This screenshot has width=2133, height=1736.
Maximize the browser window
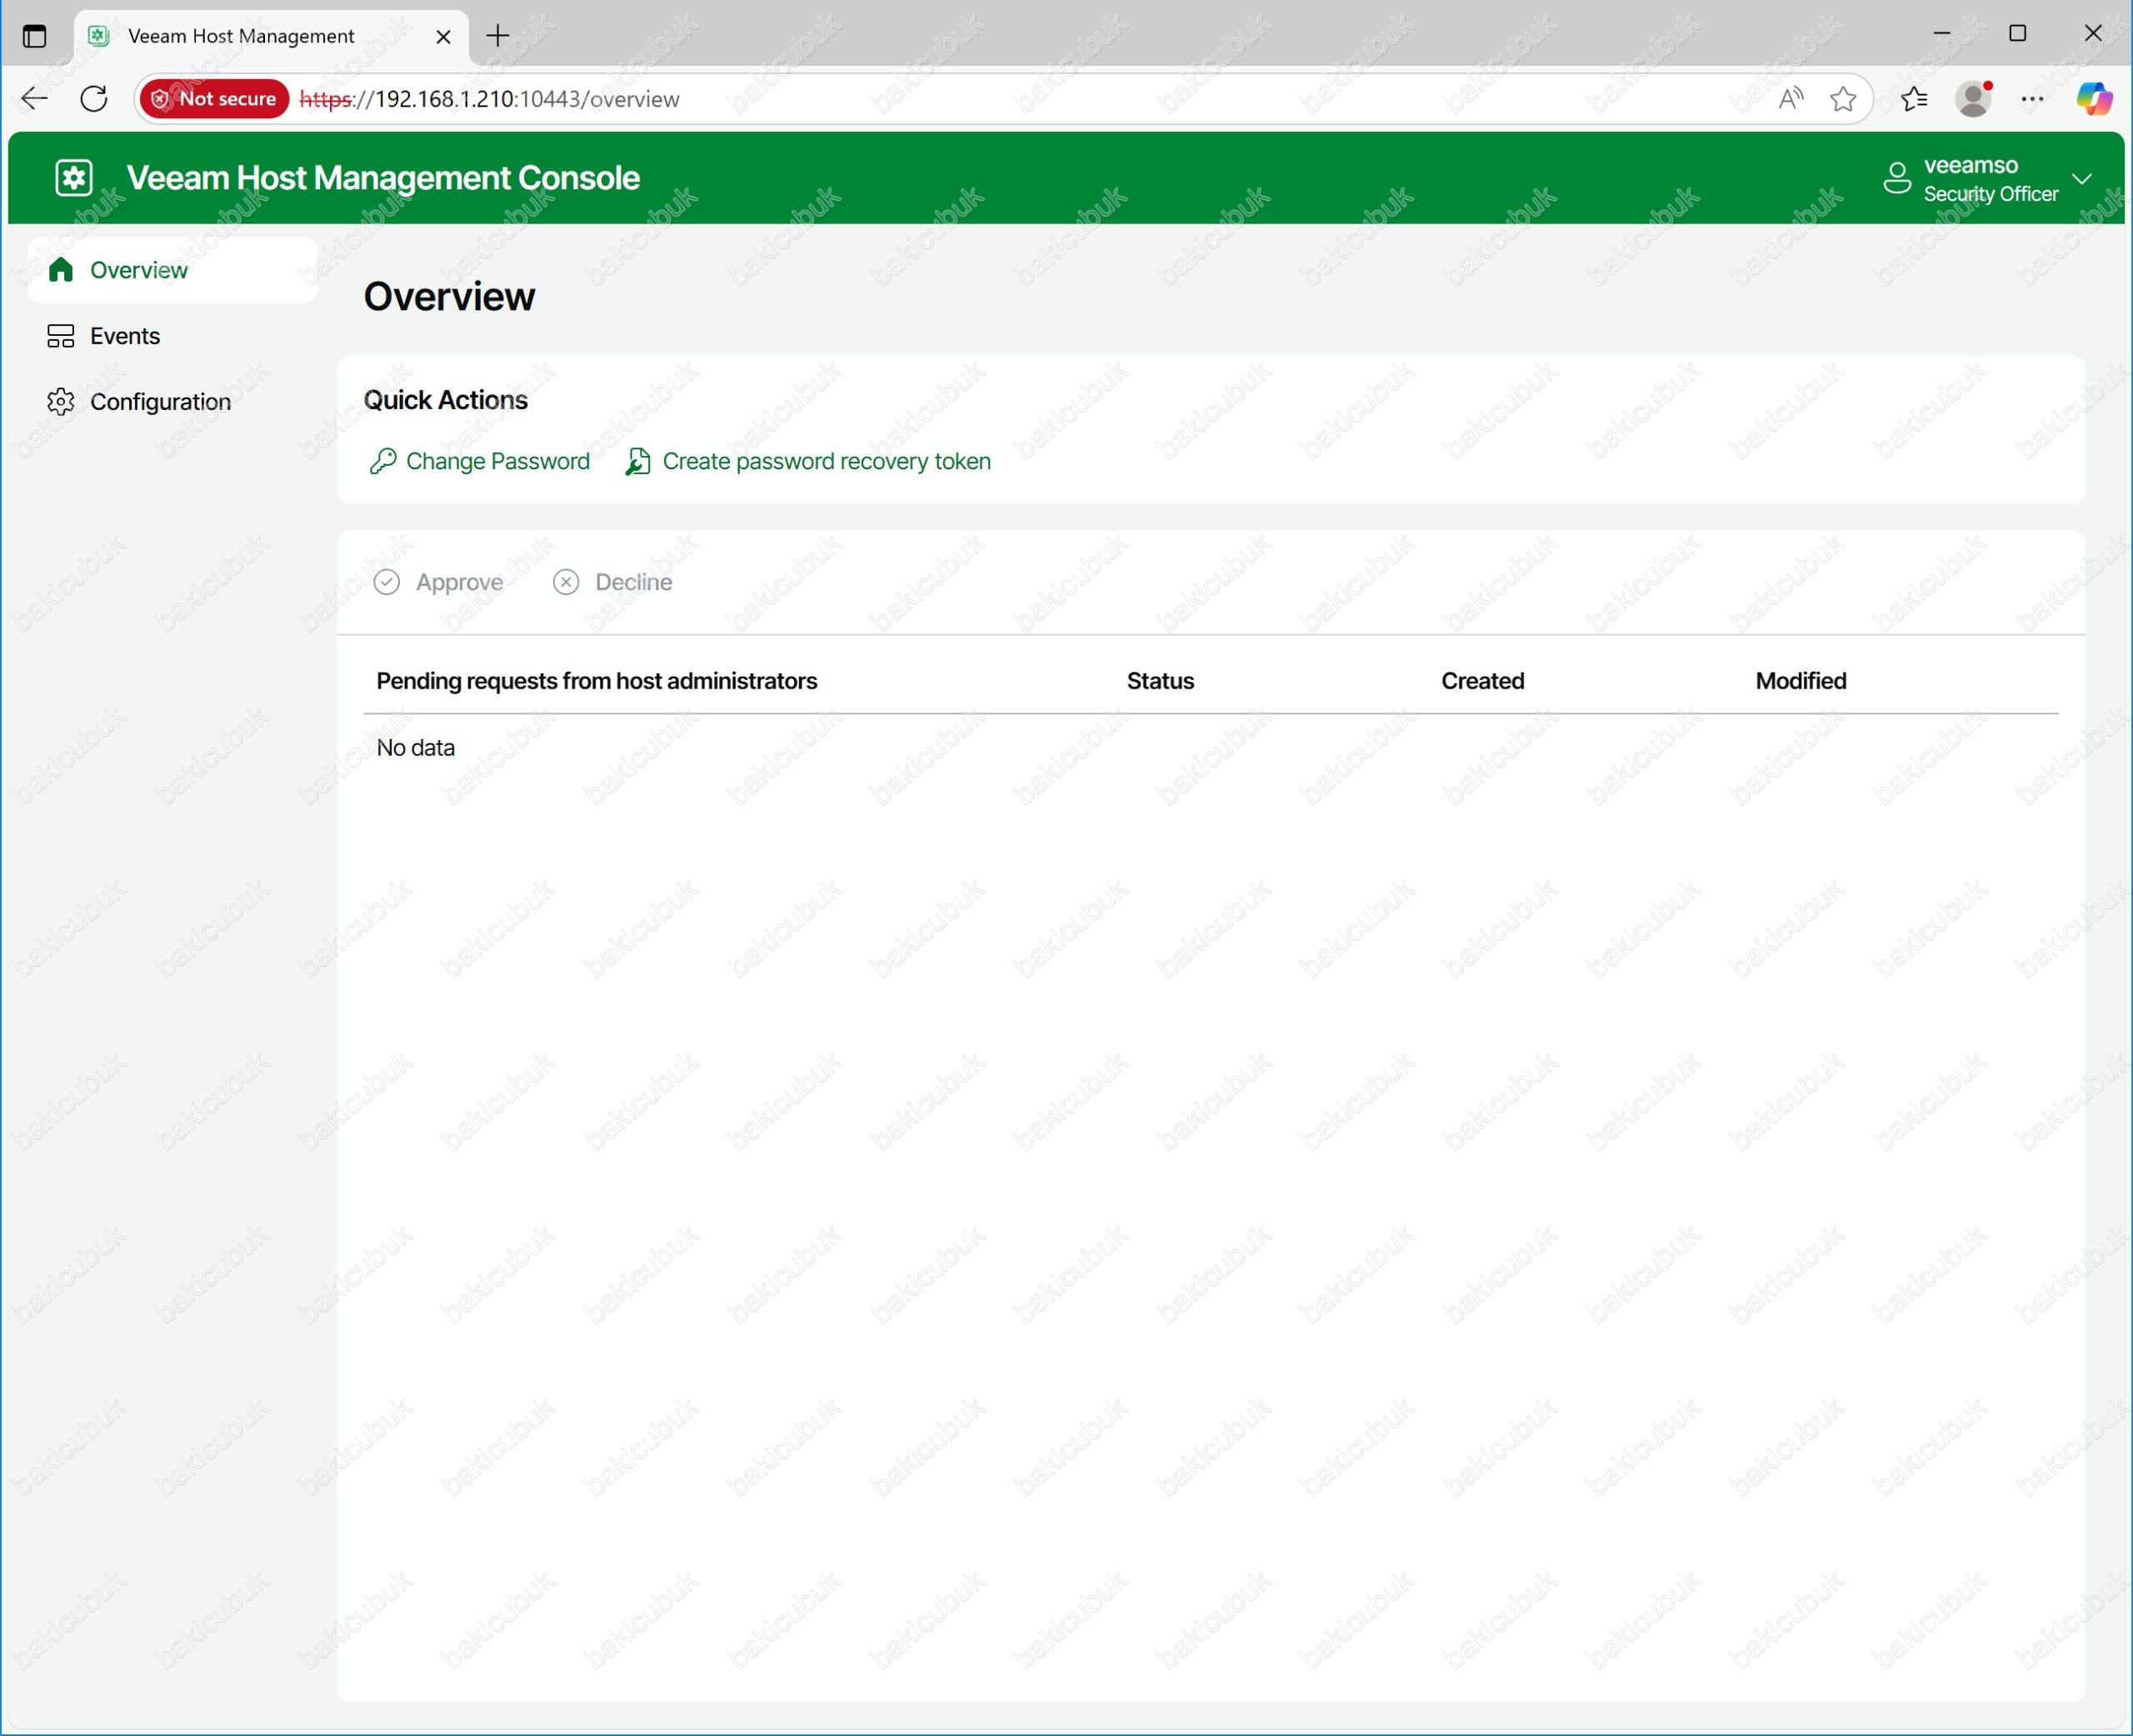2017,33
